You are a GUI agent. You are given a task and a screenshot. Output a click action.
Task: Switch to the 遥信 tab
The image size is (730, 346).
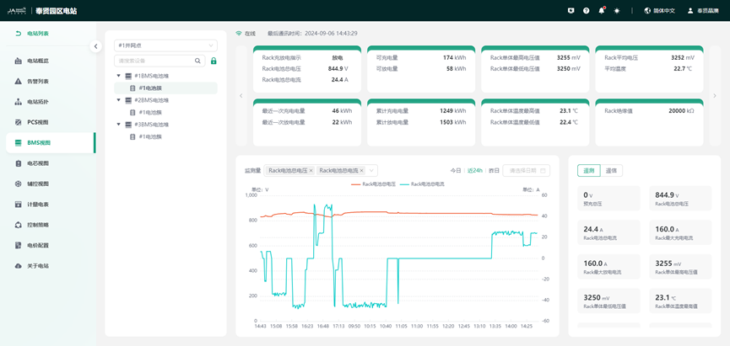611,171
